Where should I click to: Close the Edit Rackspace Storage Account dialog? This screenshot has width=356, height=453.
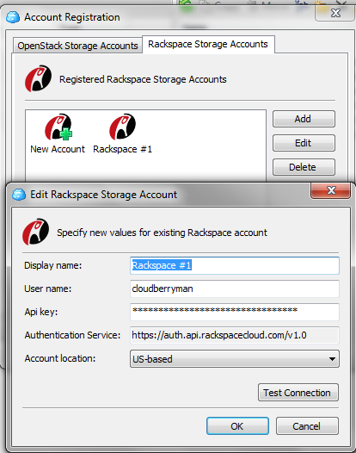(x=331, y=190)
